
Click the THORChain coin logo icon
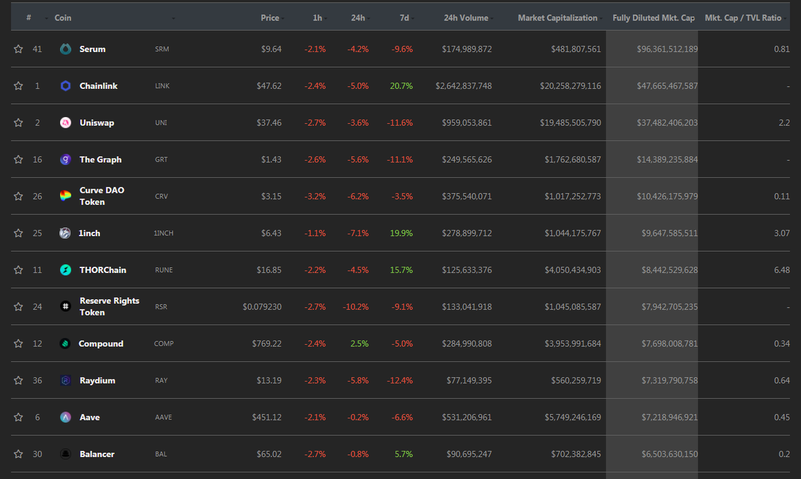tap(66, 270)
